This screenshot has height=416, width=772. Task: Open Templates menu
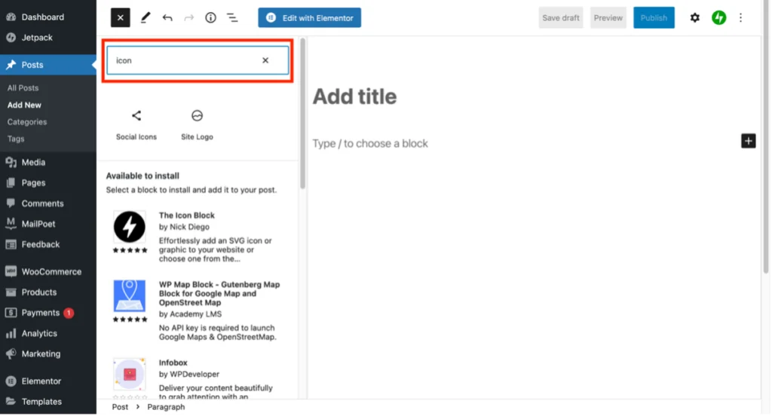tap(48, 402)
